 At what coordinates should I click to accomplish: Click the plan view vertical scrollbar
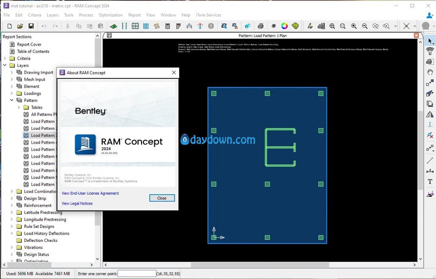click(x=420, y=150)
